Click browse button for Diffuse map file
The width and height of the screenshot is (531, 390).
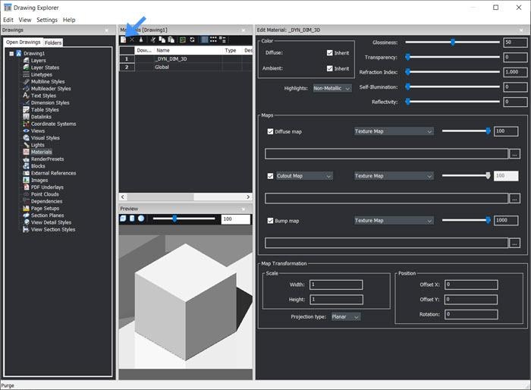click(515, 153)
